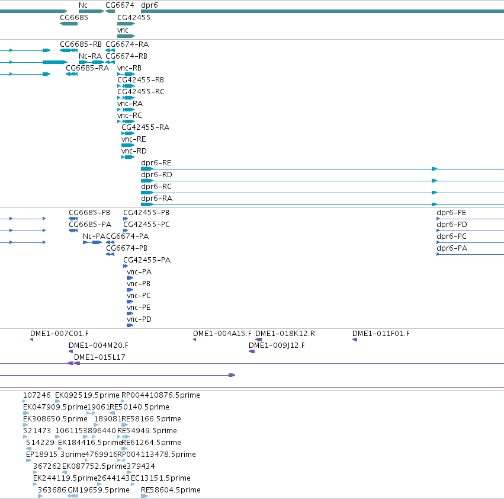Click the dpr6 gene name
Viewport: 504px width, 499px height.
click(149, 5)
